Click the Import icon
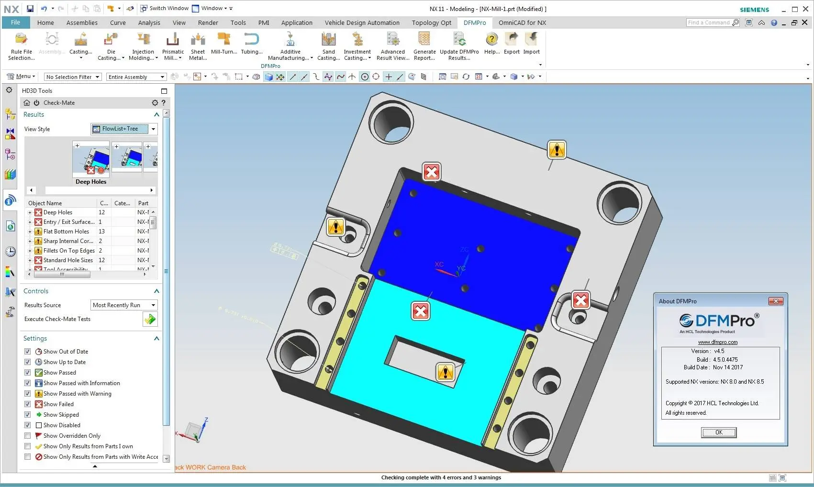Screen dimensions: 814x487 pyautogui.click(x=531, y=43)
